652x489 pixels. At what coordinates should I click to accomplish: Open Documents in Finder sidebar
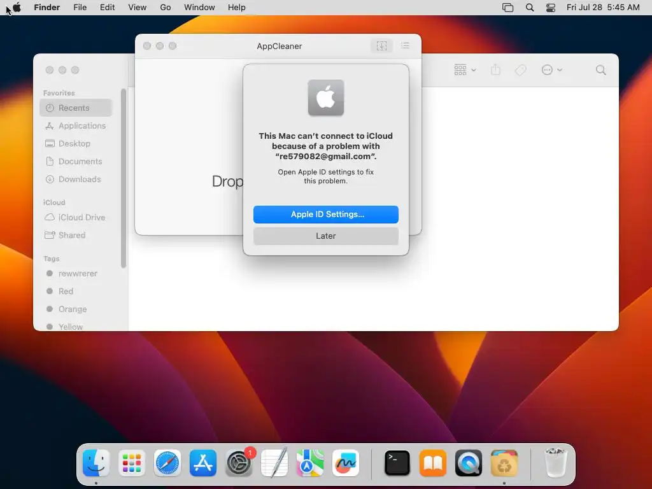(x=76, y=161)
